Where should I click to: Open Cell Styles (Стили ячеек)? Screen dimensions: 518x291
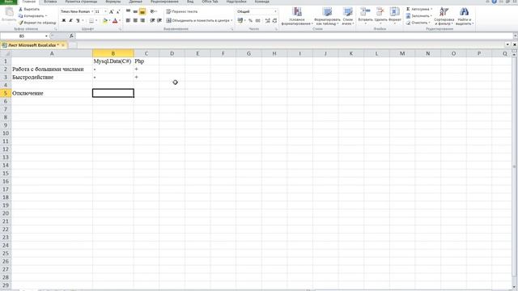pyautogui.click(x=348, y=16)
